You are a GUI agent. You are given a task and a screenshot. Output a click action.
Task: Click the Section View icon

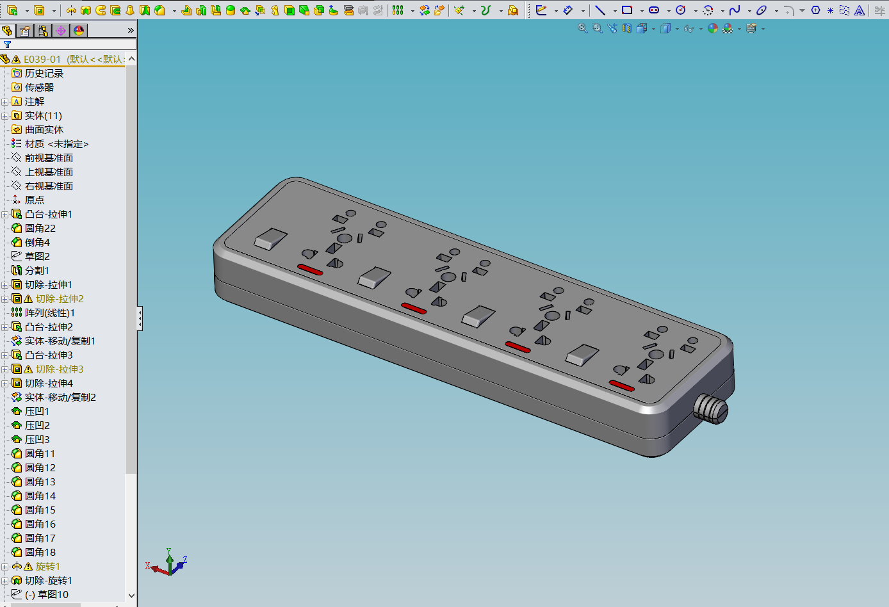[627, 28]
